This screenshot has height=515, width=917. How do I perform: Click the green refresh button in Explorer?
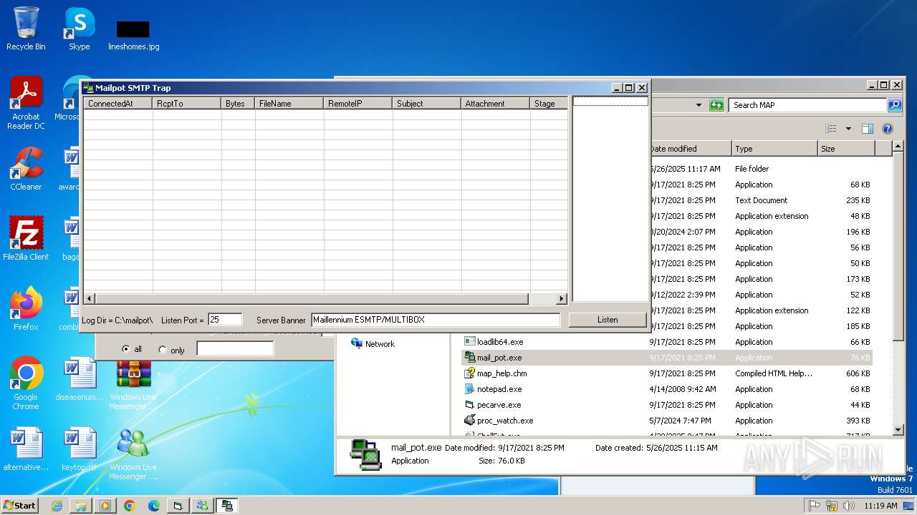(716, 105)
